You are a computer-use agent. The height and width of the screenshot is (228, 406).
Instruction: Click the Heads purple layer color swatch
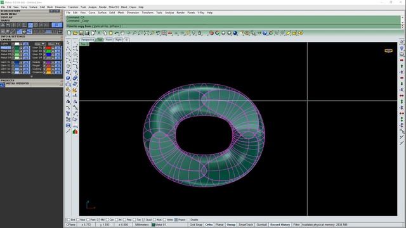[x=48, y=62]
